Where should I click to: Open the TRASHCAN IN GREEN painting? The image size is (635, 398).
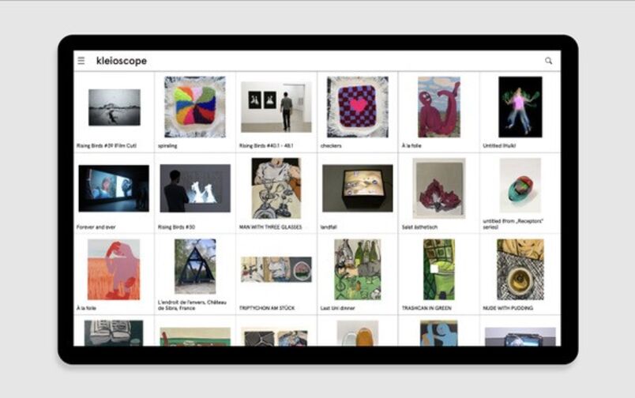pos(439,269)
